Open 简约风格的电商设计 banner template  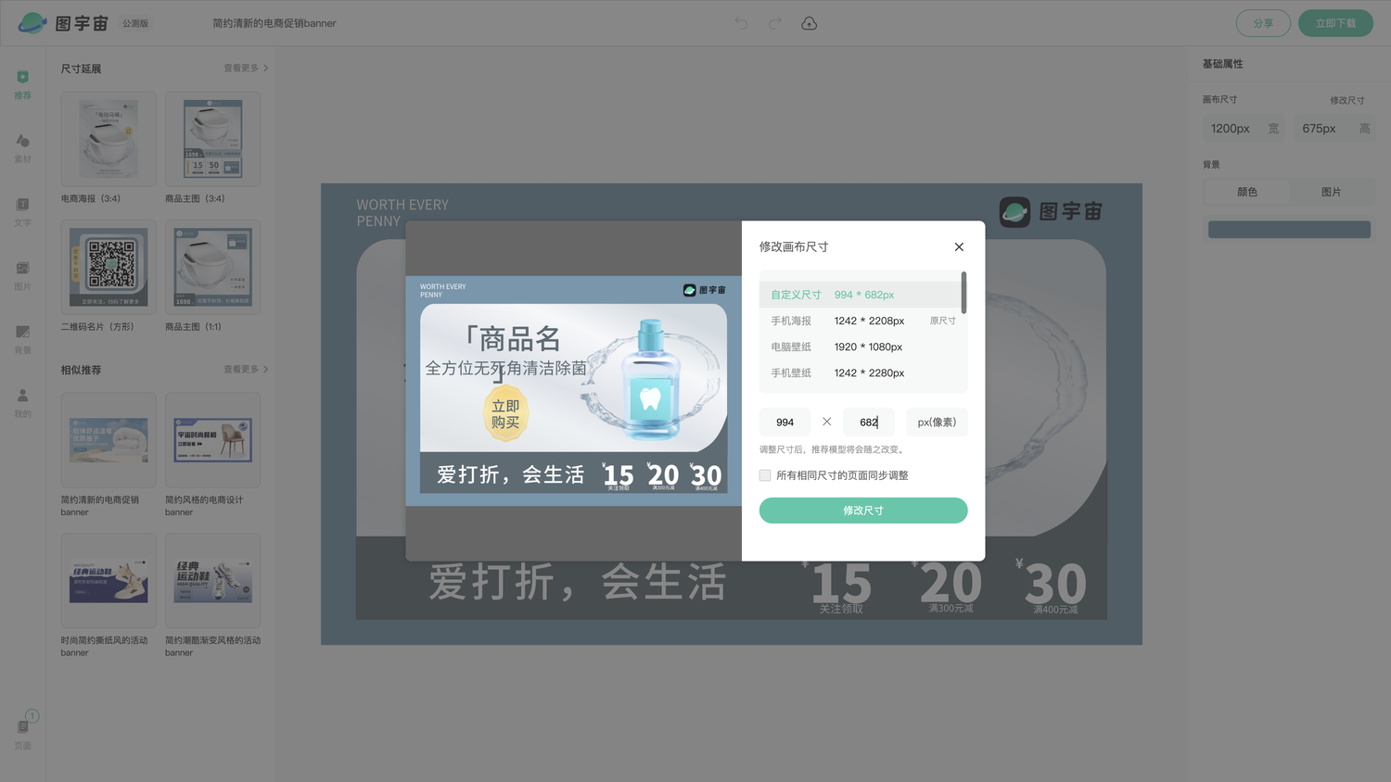click(x=212, y=440)
